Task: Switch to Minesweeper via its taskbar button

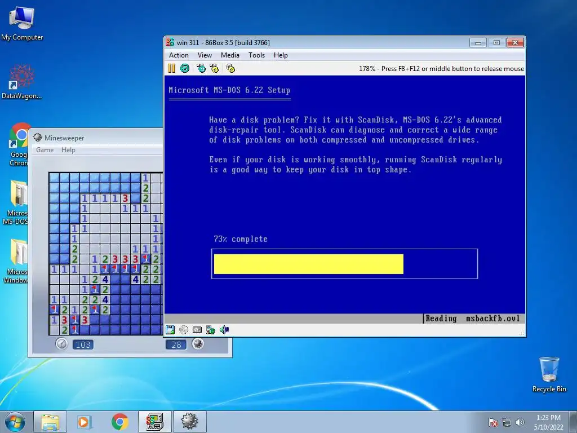Action: click(189, 422)
